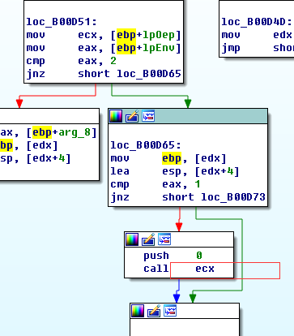Select the lpOep variable in mov ecx

[x=158, y=35]
